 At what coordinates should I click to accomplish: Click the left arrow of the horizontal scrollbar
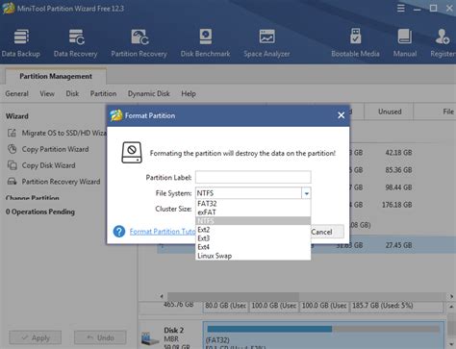tap(162, 296)
